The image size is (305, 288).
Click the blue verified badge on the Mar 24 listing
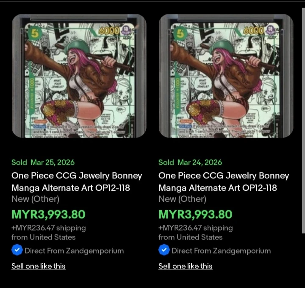tap(164, 250)
